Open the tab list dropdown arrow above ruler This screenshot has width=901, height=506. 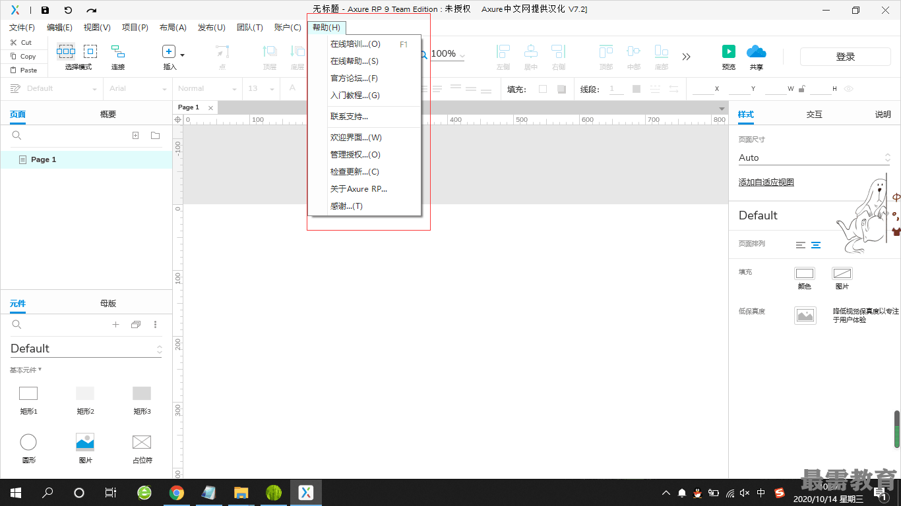722,107
